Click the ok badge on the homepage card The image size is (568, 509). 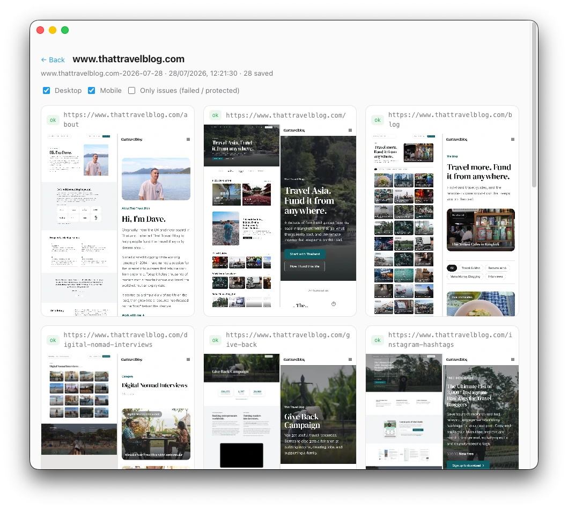click(215, 115)
